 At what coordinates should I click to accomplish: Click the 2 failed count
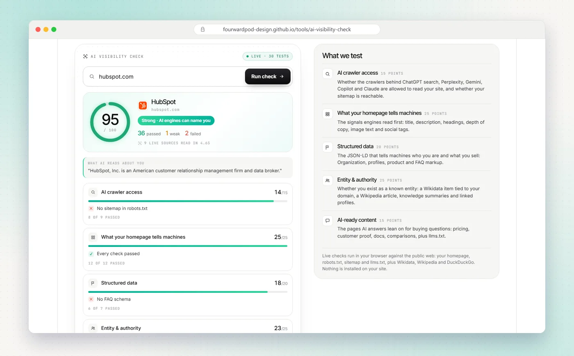point(193,133)
